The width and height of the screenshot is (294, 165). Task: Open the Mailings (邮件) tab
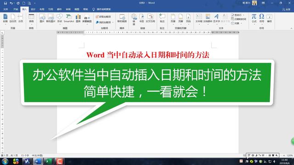point(59,9)
